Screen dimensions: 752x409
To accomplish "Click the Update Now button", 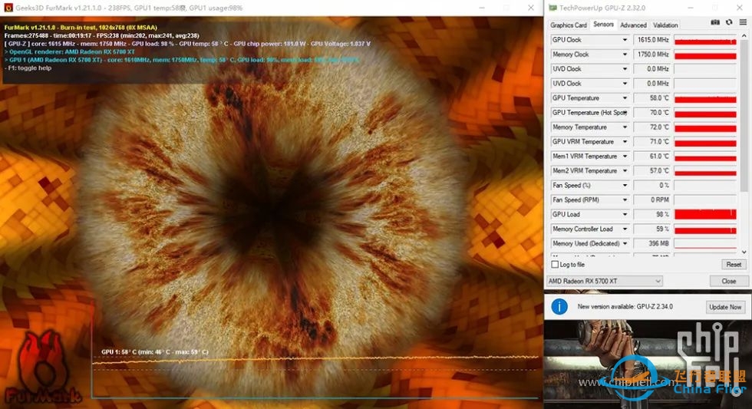I will click(725, 307).
